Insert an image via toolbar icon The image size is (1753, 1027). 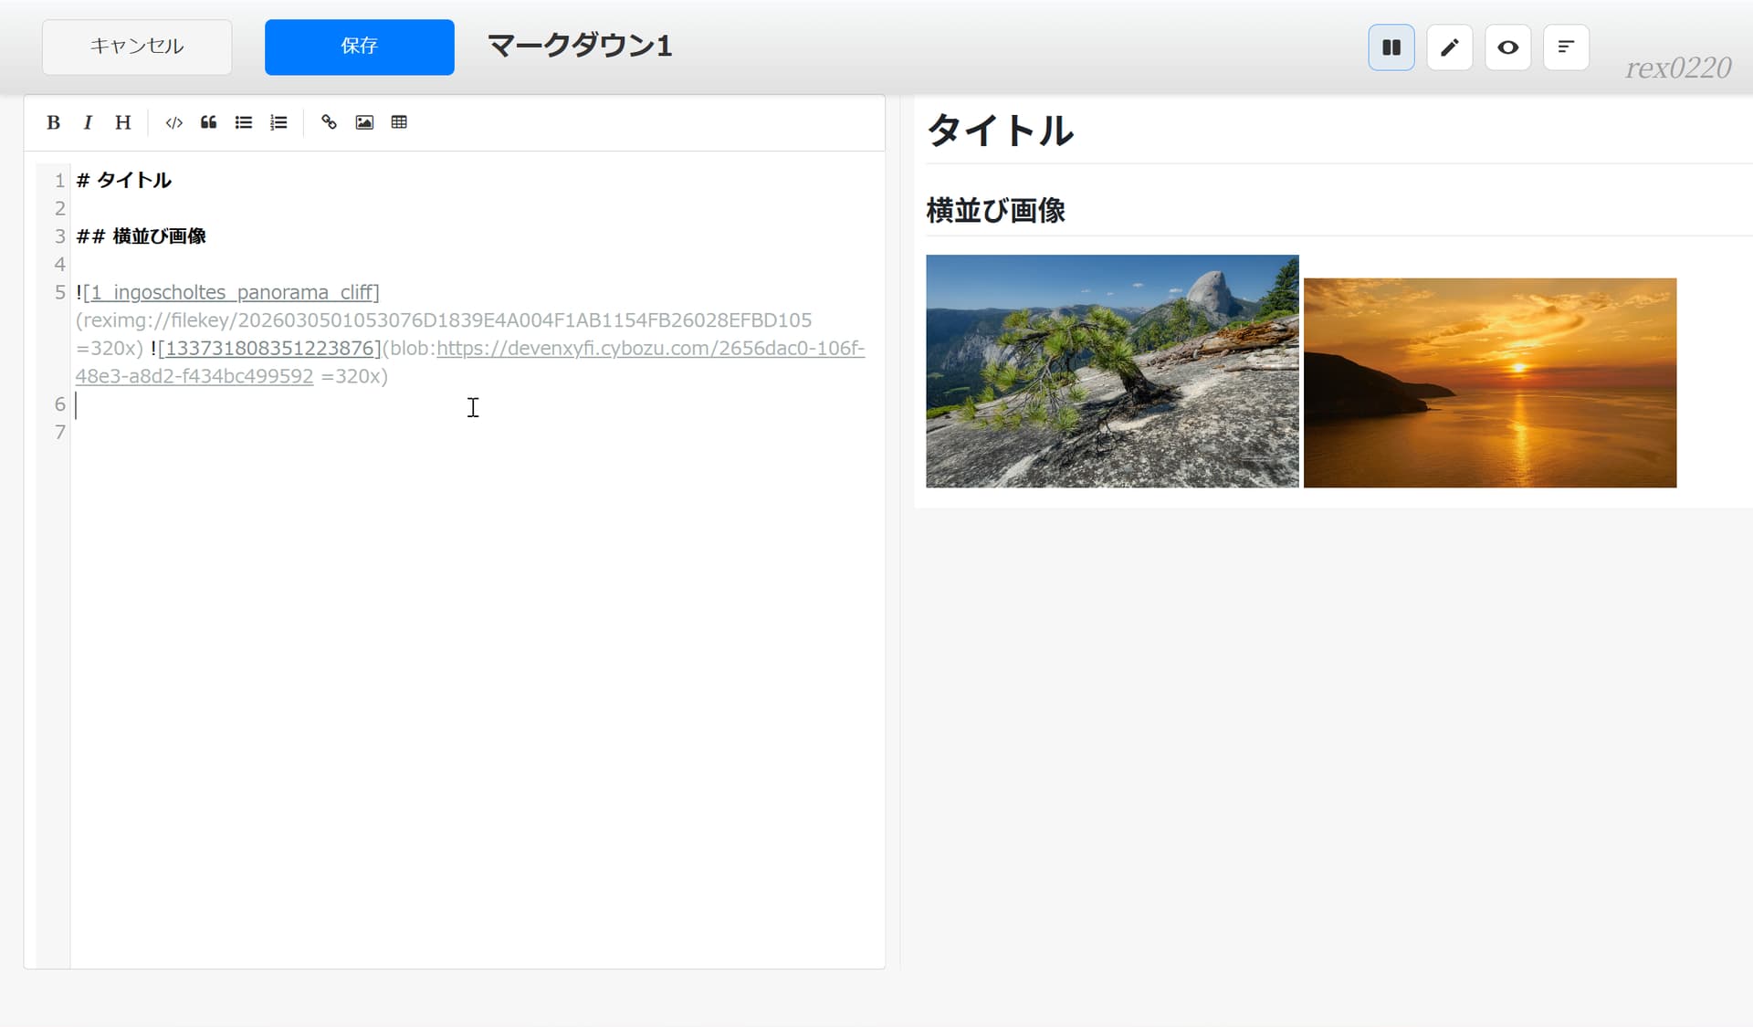364,122
